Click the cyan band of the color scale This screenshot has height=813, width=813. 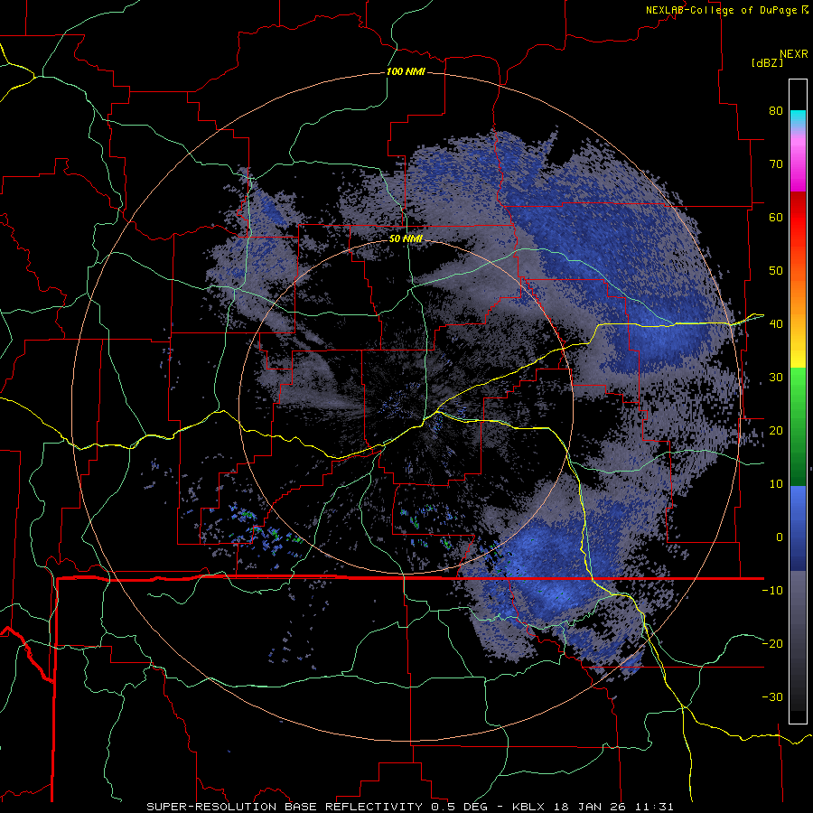point(798,119)
